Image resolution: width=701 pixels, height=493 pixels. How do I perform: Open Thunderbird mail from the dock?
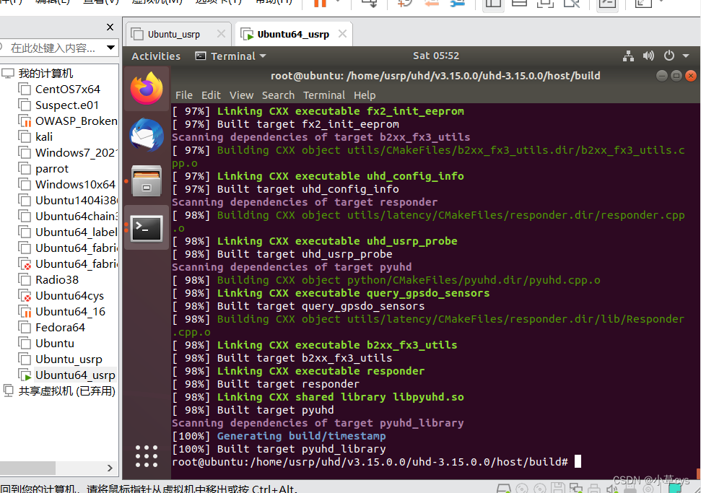click(147, 135)
